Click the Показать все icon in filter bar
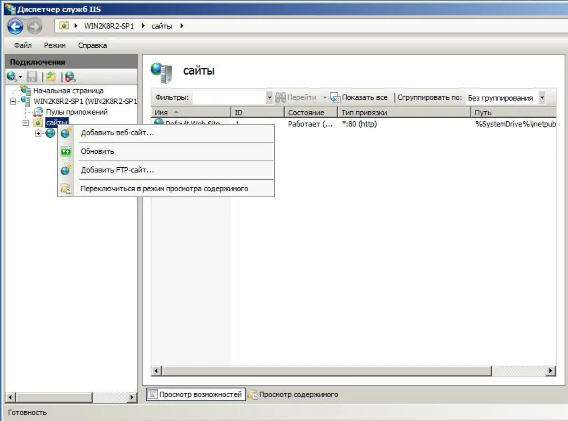Image resolution: width=568 pixels, height=421 pixels. coord(335,97)
